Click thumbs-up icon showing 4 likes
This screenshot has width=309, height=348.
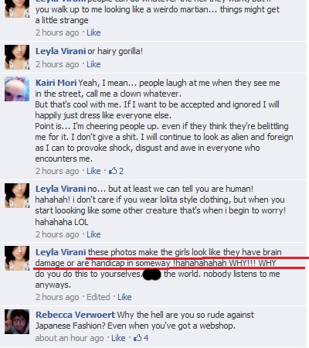pyautogui.click(x=138, y=338)
